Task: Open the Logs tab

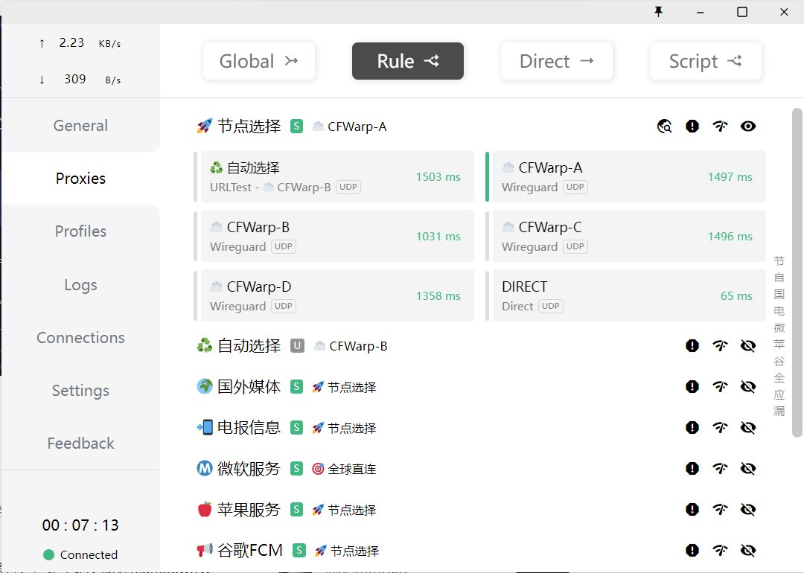Action: (x=80, y=284)
